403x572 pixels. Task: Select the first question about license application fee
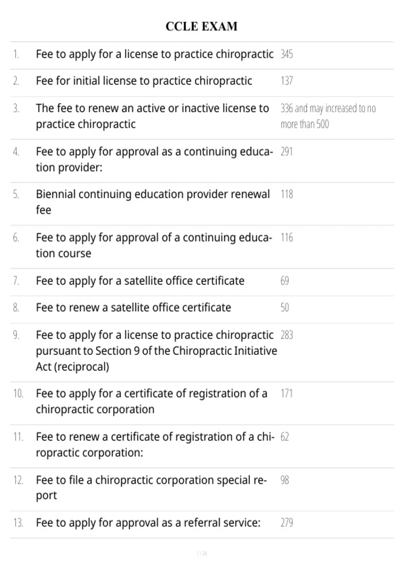pos(154,54)
